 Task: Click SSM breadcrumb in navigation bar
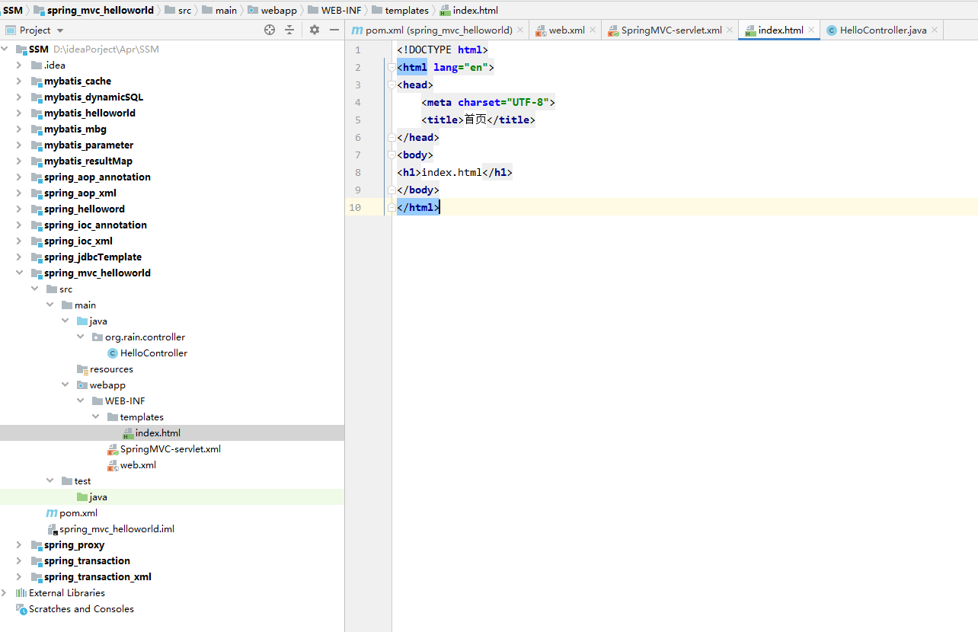coord(13,10)
